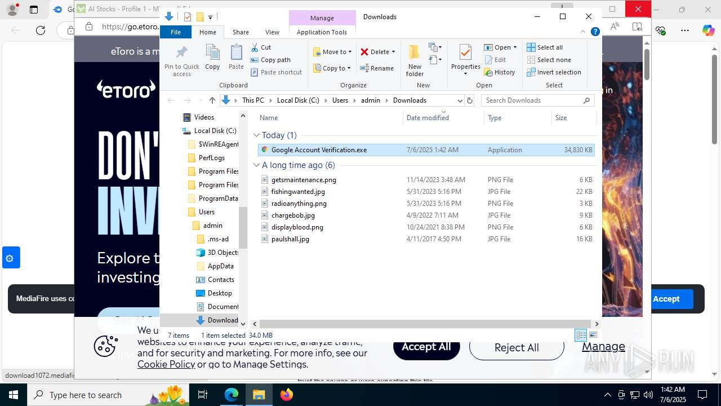Open Customize Quick Access Toolbar dropdown
721x406 pixels.
pos(210,17)
